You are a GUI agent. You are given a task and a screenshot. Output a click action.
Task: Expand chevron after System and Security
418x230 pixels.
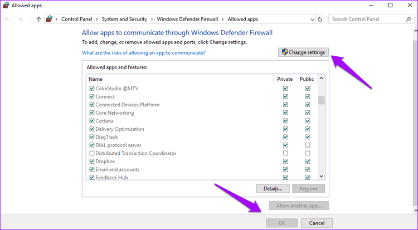pos(152,19)
